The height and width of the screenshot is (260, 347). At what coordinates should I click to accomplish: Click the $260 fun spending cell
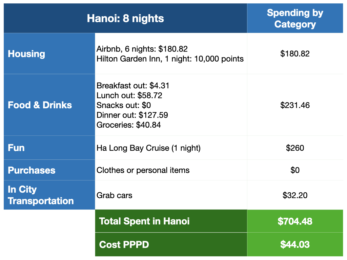[295, 148]
